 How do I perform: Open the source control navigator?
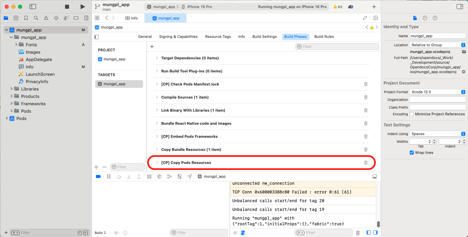(16, 18)
